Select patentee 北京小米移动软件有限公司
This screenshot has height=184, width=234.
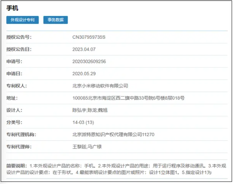[x=100, y=86]
